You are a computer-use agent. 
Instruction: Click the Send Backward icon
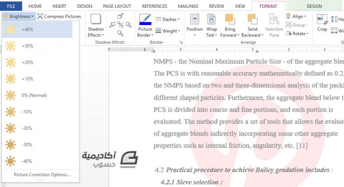252,19
